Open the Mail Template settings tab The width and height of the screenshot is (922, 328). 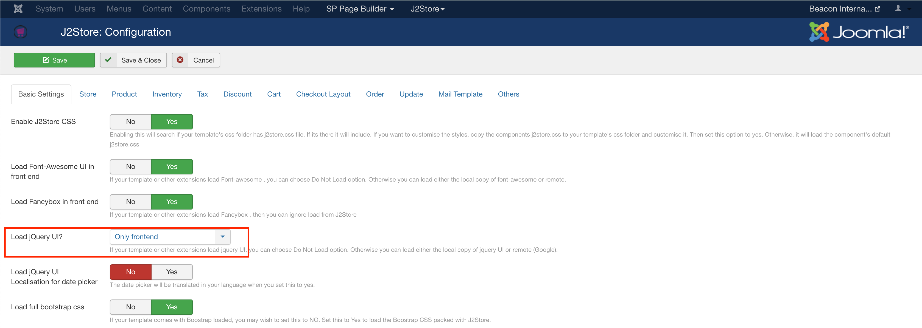click(460, 94)
